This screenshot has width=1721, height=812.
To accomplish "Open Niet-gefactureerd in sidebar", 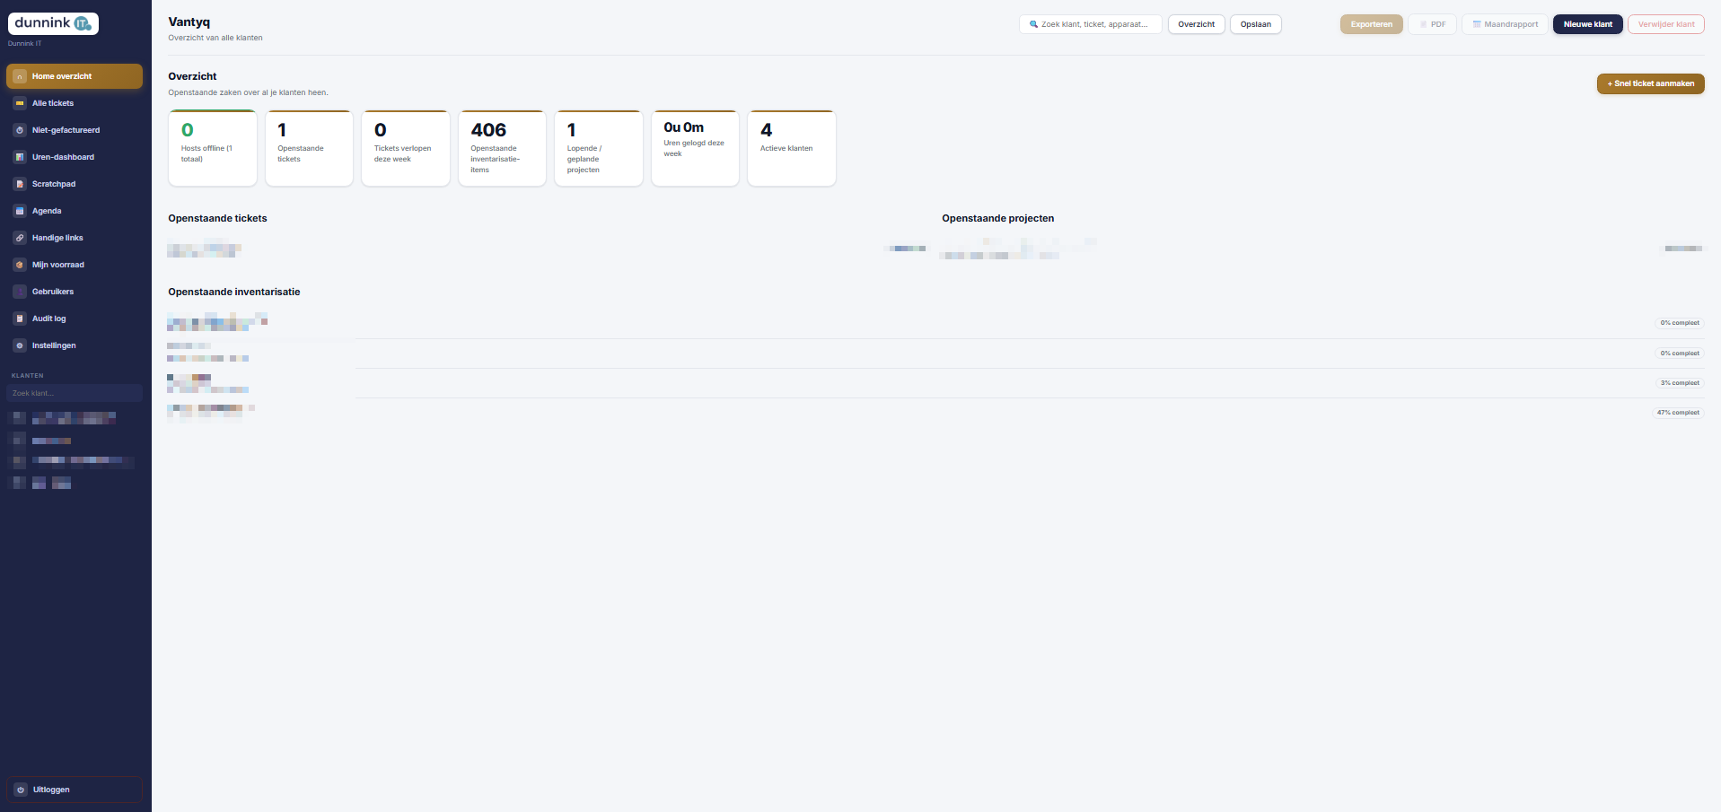I will [75, 130].
